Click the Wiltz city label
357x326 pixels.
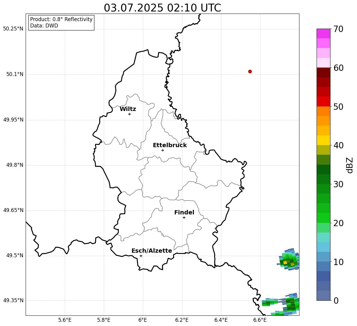tap(128, 109)
